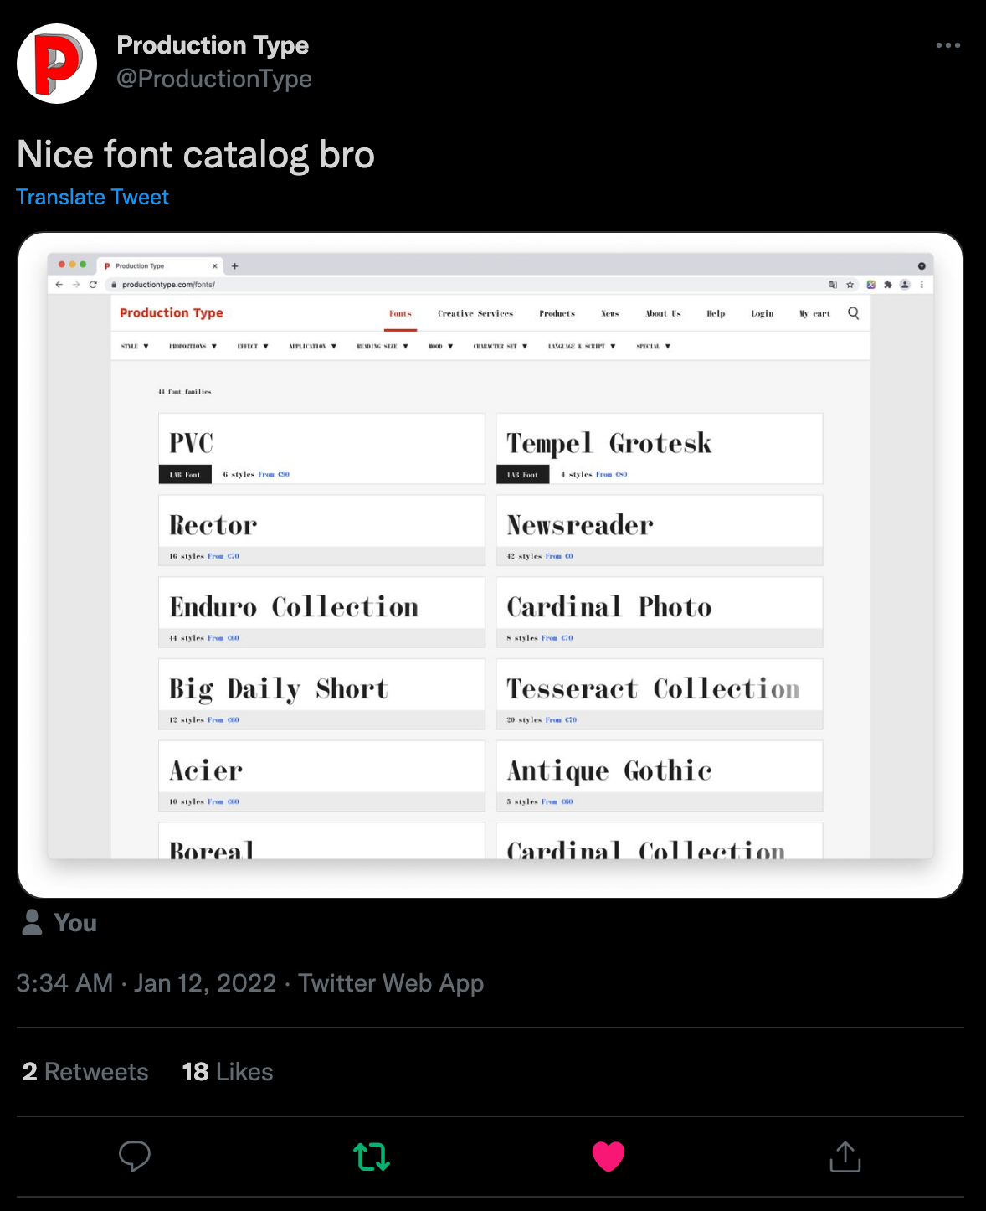This screenshot has width=986, height=1211.
Task: Open the tweet's more options menu
Action: 947,45
